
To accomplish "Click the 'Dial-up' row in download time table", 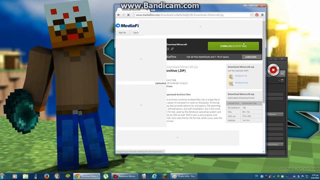I will click(x=244, y=116).
